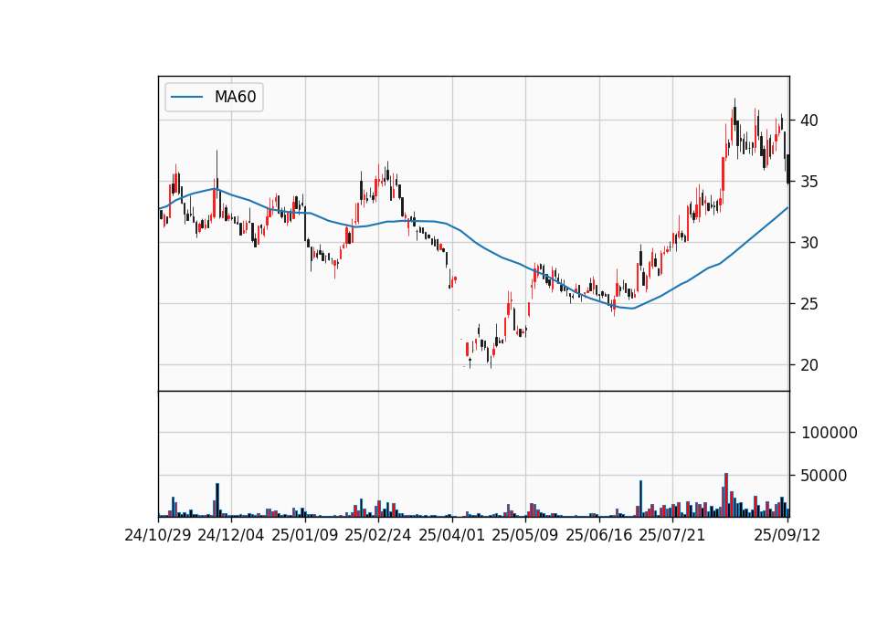
Task: Select the 25/07/21 date label
Action: (672, 535)
